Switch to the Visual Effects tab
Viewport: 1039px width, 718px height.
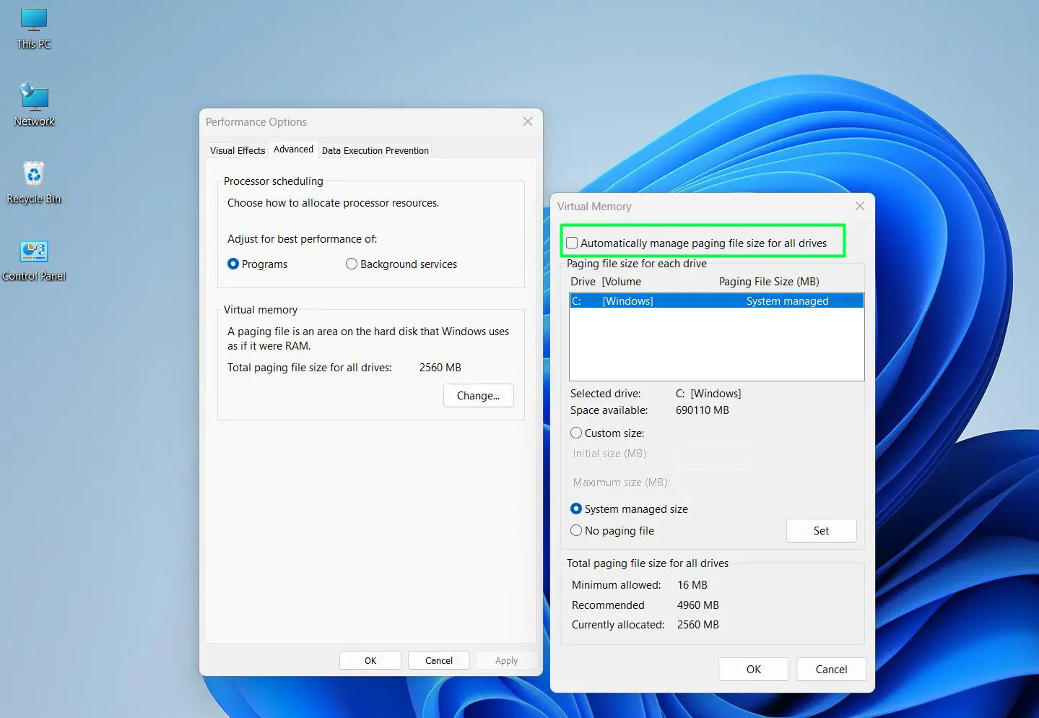click(237, 150)
